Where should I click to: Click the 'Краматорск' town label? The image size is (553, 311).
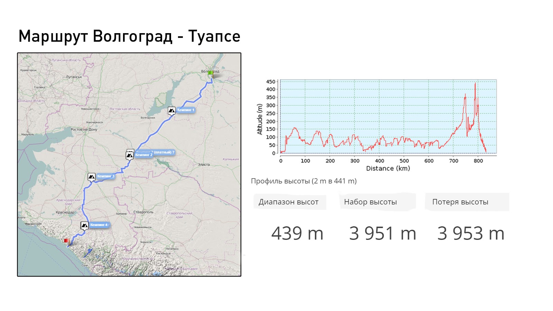click(x=28, y=70)
